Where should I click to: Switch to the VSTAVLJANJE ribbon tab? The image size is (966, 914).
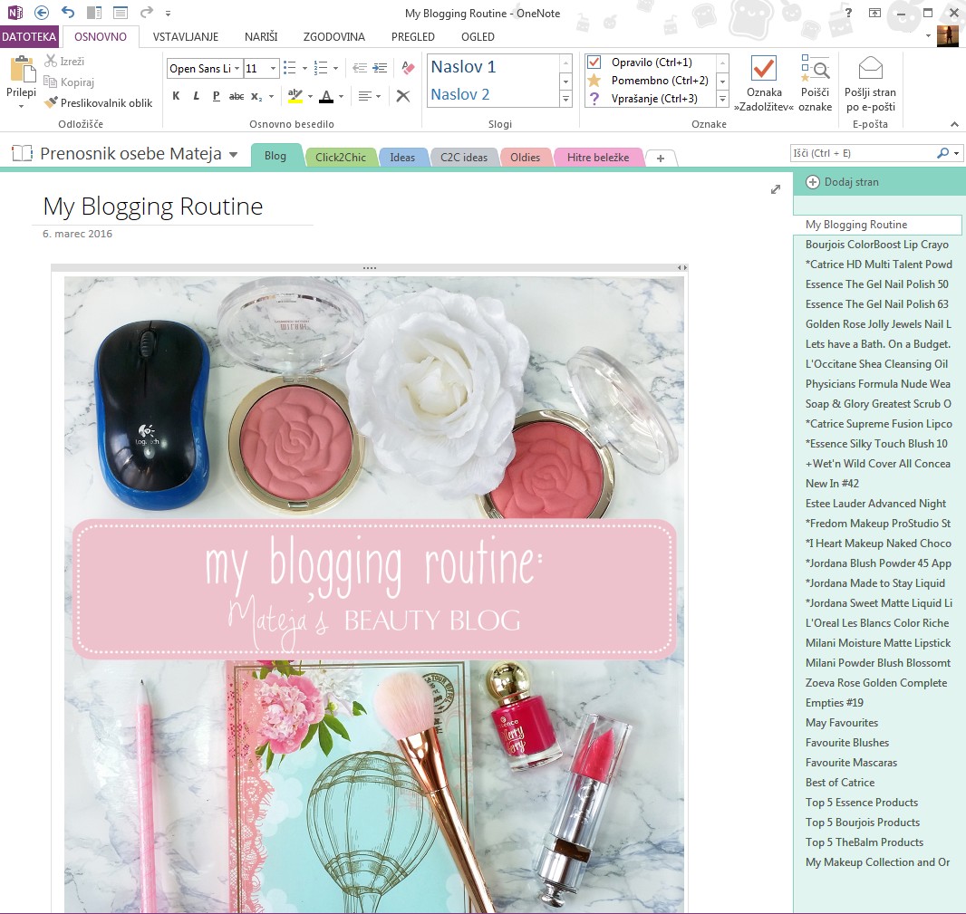(186, 36)
